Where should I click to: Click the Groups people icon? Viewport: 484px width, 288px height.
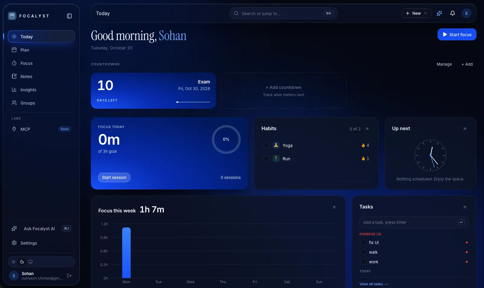[x=14, y=103]
